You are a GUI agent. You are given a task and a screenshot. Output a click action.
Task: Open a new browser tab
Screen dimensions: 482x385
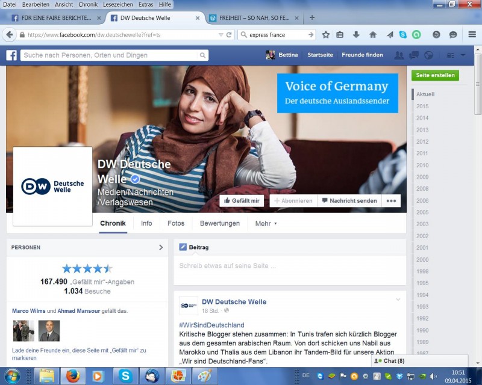[x=312, y=18]
